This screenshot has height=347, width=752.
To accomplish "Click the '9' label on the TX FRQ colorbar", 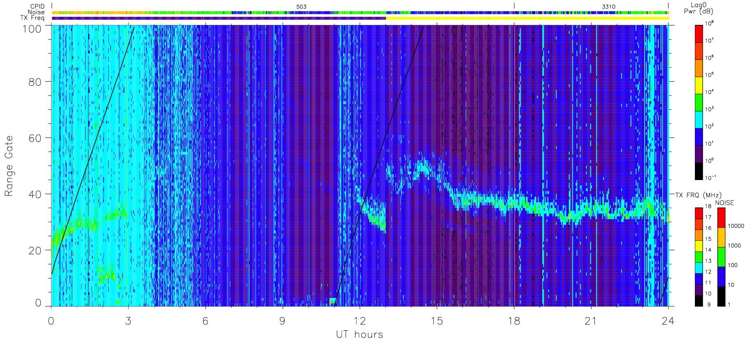I will (709, 305).
